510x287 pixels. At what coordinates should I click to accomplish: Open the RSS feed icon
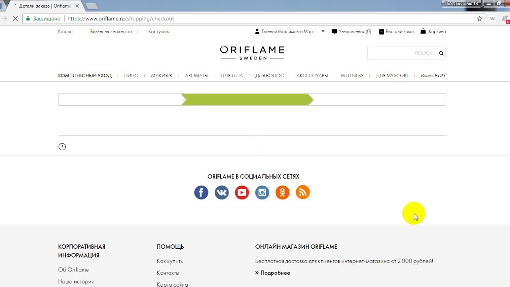click(x=303, y=193)
